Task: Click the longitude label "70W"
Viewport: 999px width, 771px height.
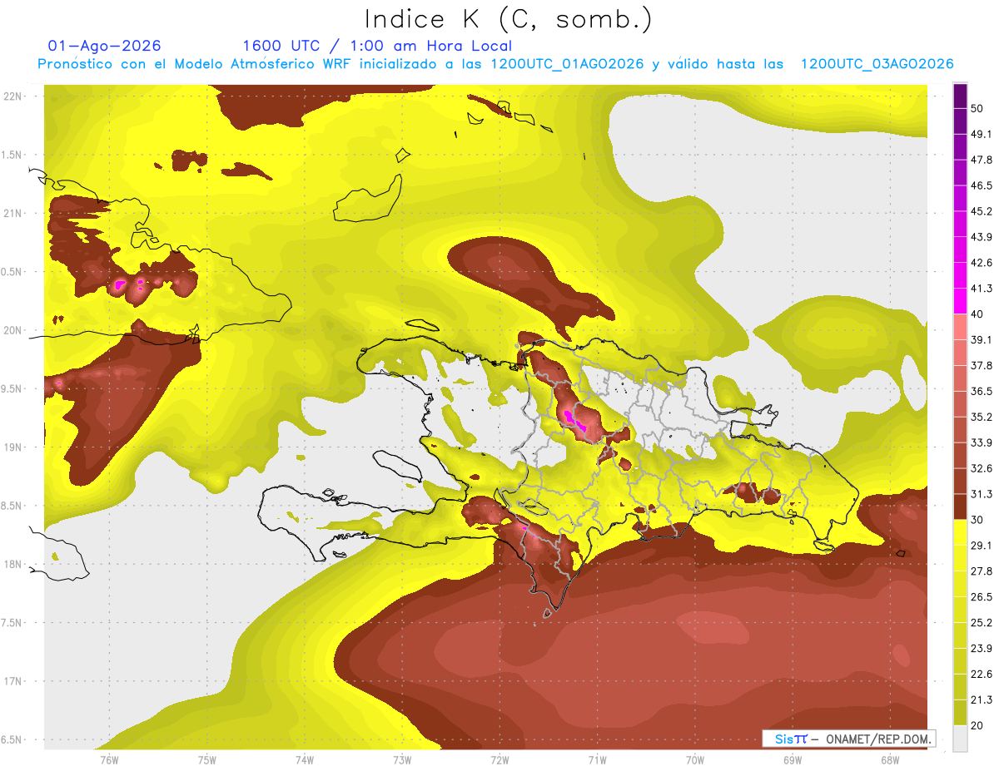Action: pyautogui.click(x=694, y=759)
